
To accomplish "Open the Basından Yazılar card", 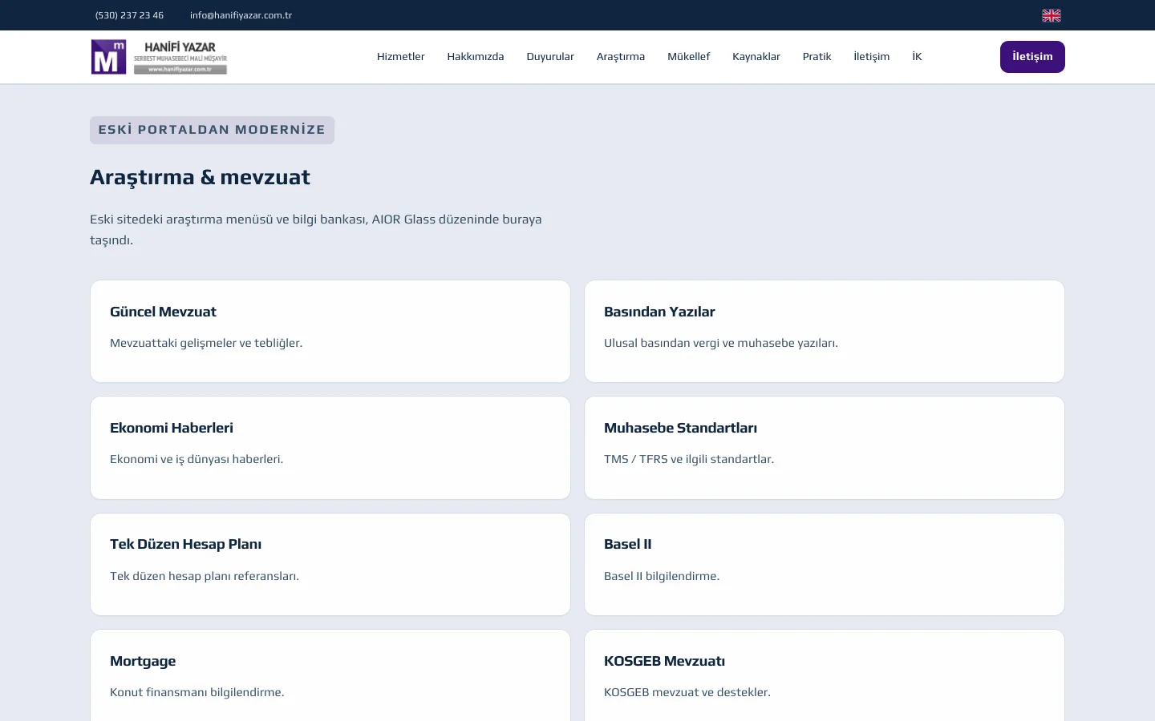I will click(x=825, y=331).
